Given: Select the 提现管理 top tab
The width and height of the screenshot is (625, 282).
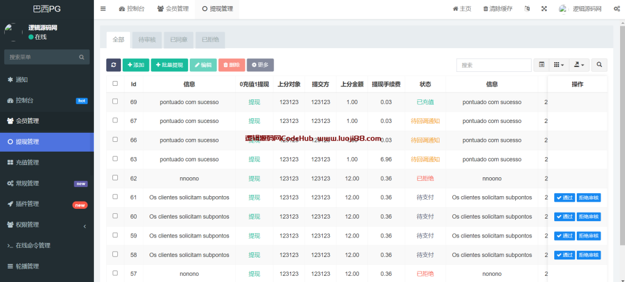Looking at the screenshot, I should [x=217, y=9].
